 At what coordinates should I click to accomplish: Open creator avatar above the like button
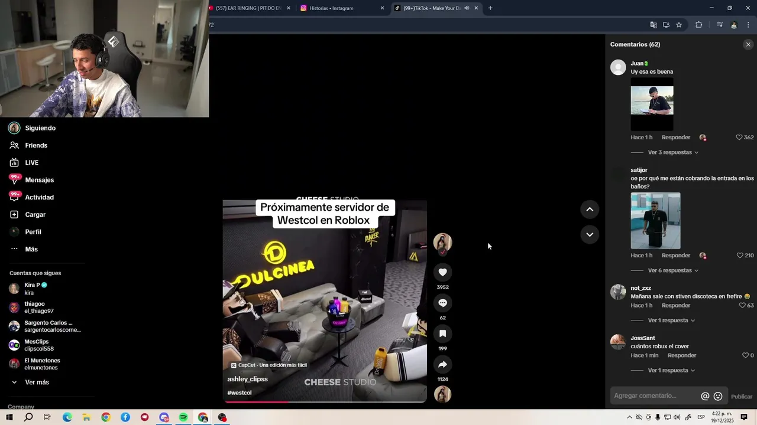pyautogui.click(x=442, y=243)
